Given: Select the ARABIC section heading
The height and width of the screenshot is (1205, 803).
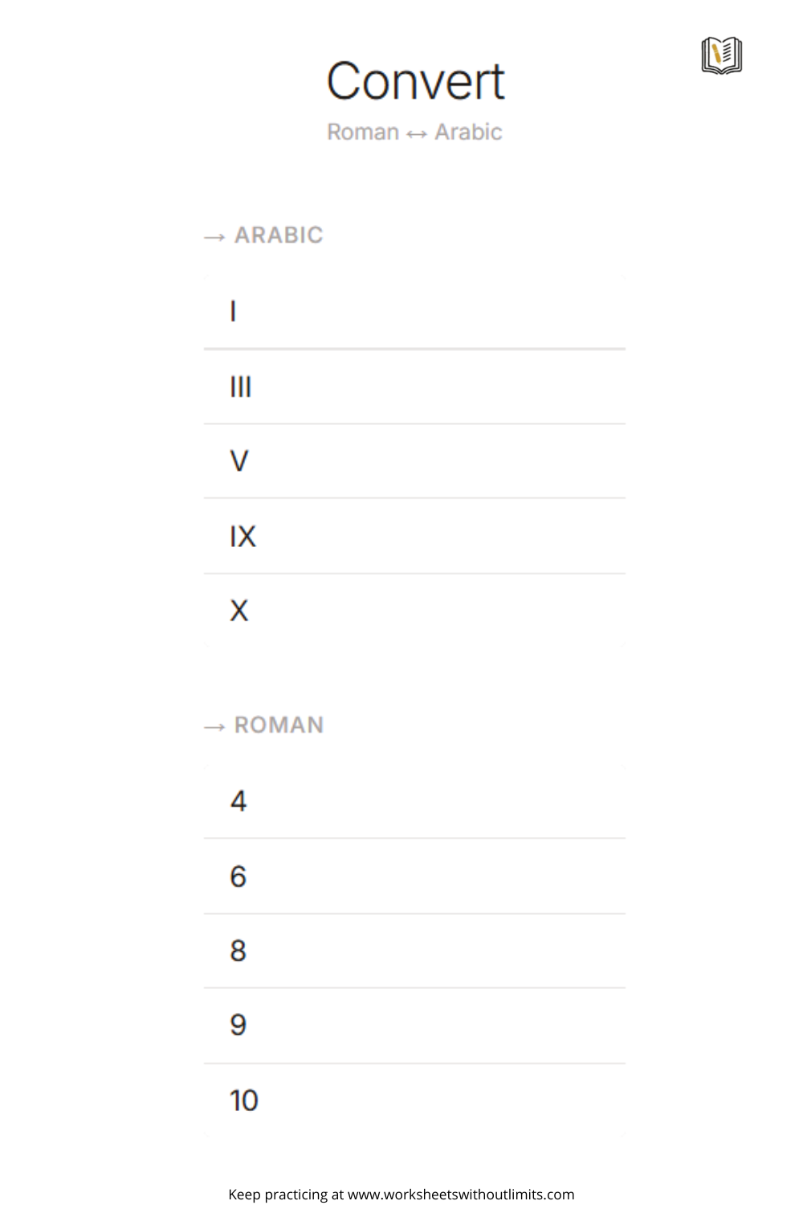Looking at the screenshot, I should point(279,235).
